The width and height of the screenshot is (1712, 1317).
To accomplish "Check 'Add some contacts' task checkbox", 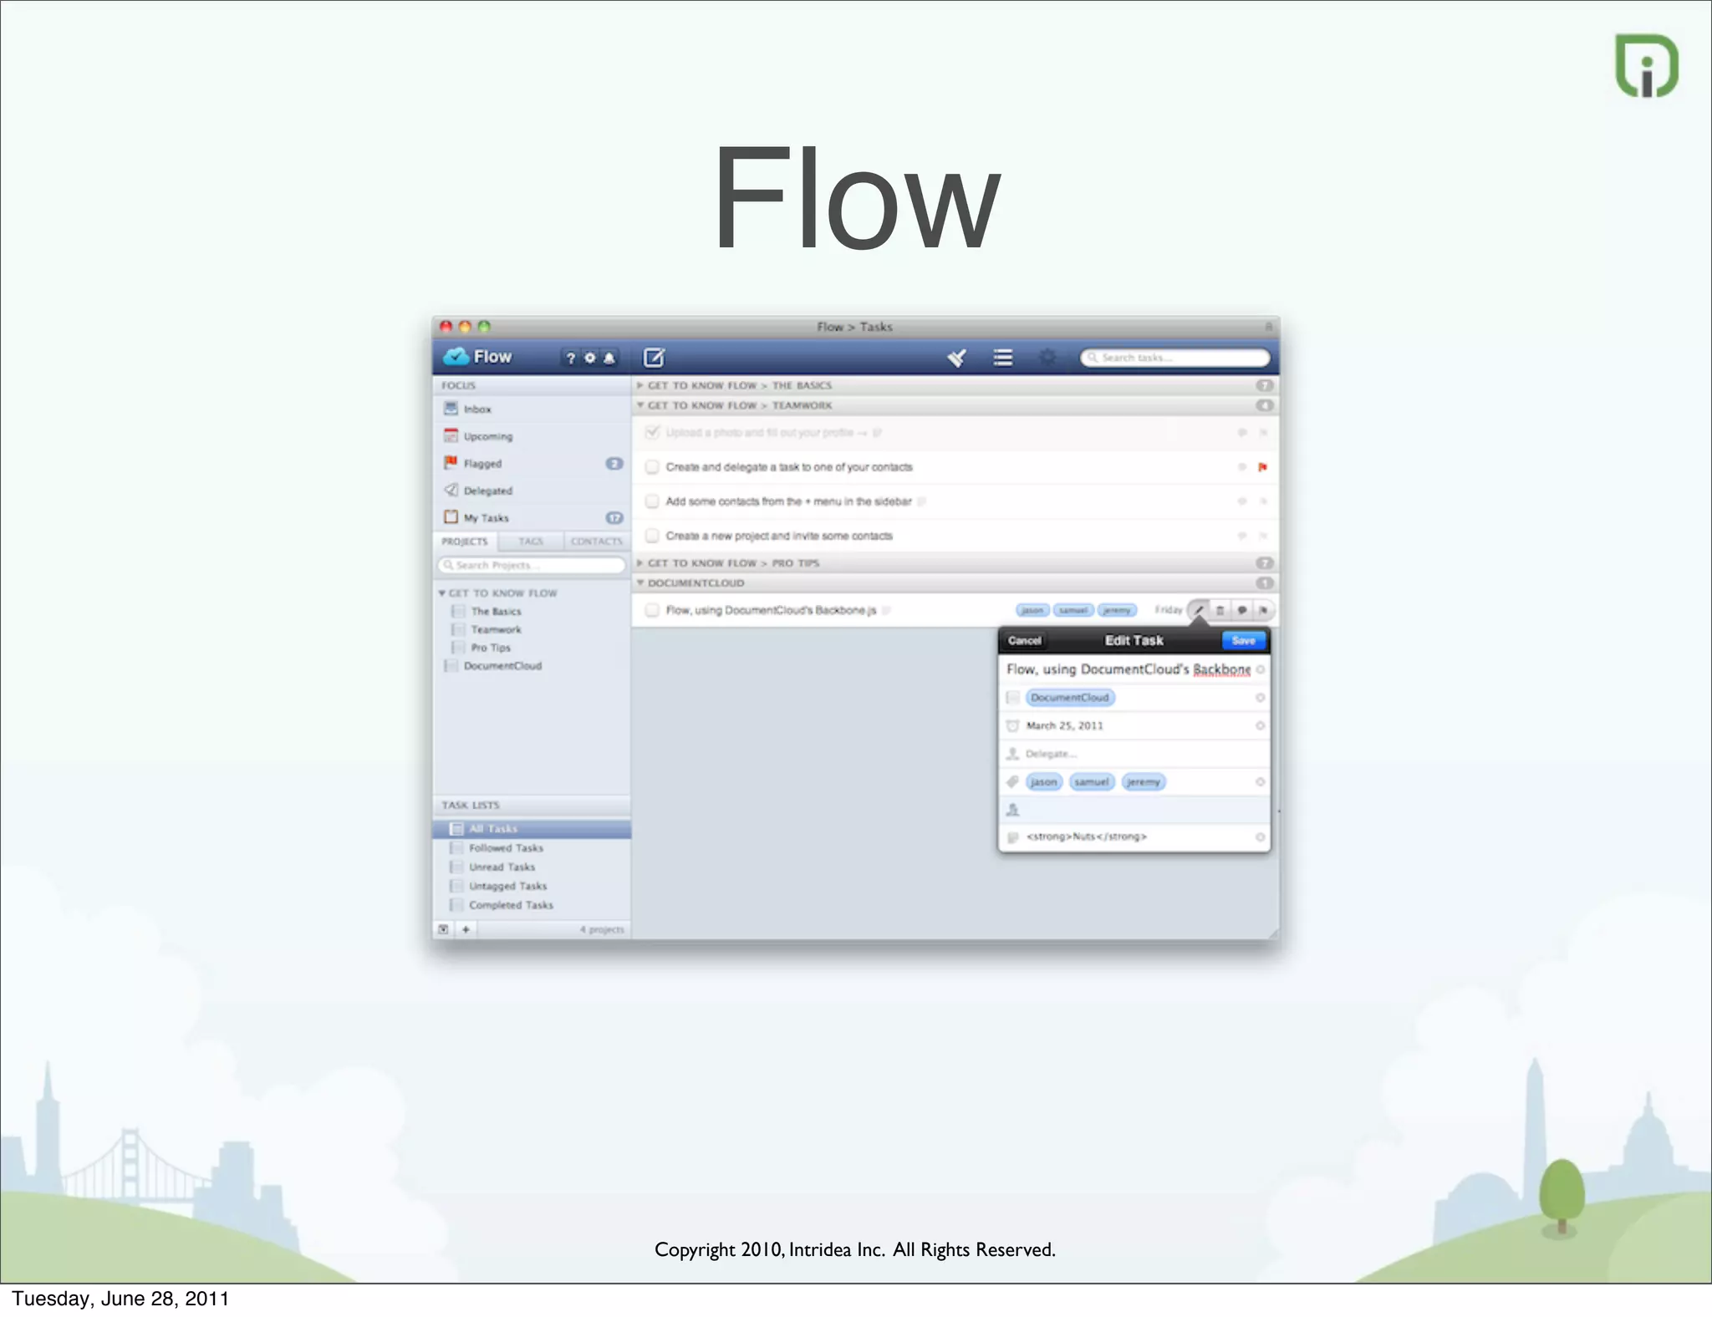I will coord(652,501).
